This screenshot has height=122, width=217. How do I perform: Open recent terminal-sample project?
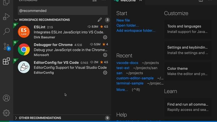click(130, 83)
